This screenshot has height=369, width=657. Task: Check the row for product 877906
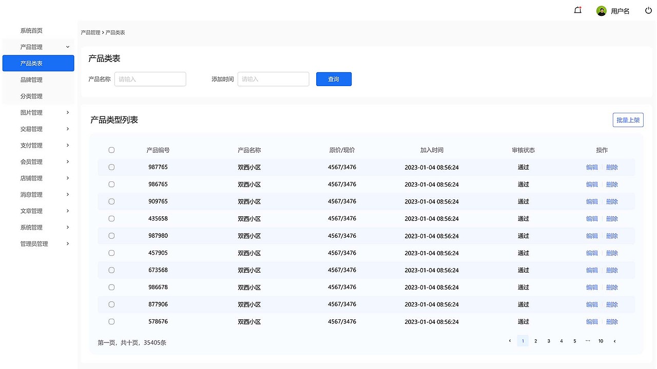point(111,304)
